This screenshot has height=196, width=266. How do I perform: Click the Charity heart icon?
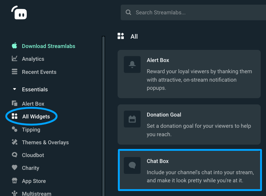pyautogui.click(x=15, y=167)
